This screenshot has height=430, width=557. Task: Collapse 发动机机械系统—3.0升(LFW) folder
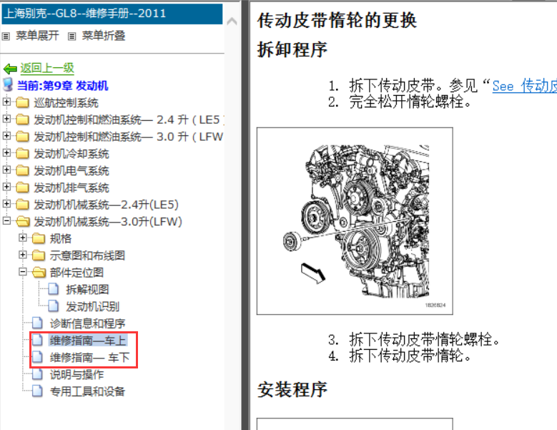6,220
